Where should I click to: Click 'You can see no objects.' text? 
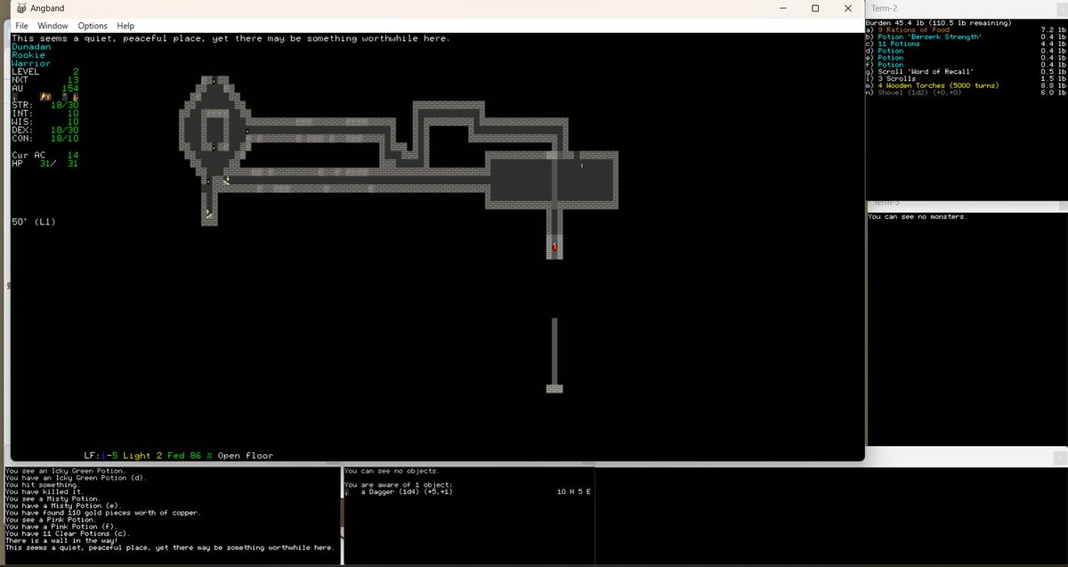(x=392, y=471)
